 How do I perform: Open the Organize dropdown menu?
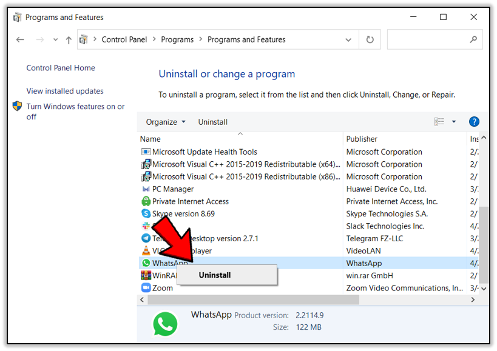[166, 122]
